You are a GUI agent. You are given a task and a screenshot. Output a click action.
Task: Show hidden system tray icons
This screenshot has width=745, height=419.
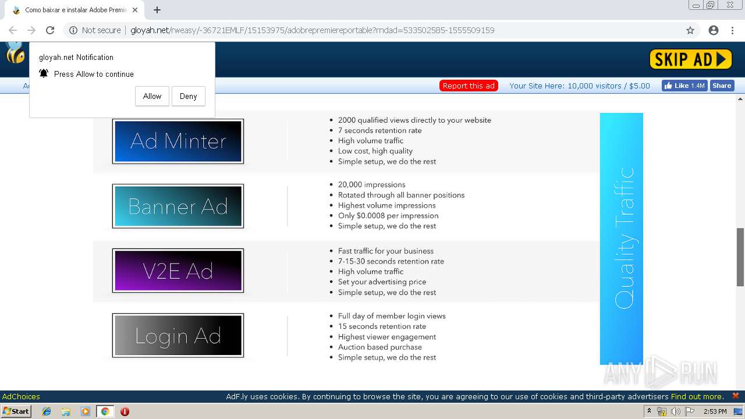pyautogui.click(x=649, y=411)
